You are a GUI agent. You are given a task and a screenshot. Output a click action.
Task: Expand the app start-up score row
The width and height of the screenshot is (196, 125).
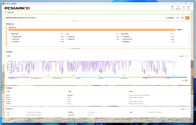[11, 37]
